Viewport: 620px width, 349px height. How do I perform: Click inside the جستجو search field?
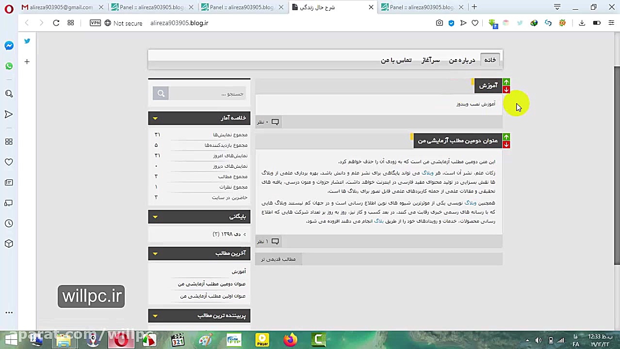(209, 94)
